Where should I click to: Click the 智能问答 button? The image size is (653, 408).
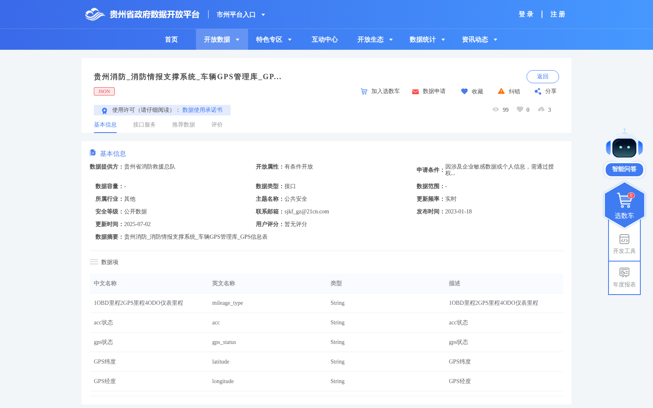point(624,169)
